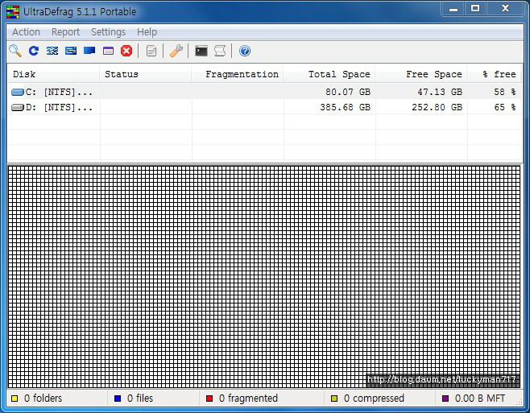This screenshot has width=530, height=413.
Task: Click the 58 % free cell
Action: tap(505, 92)
